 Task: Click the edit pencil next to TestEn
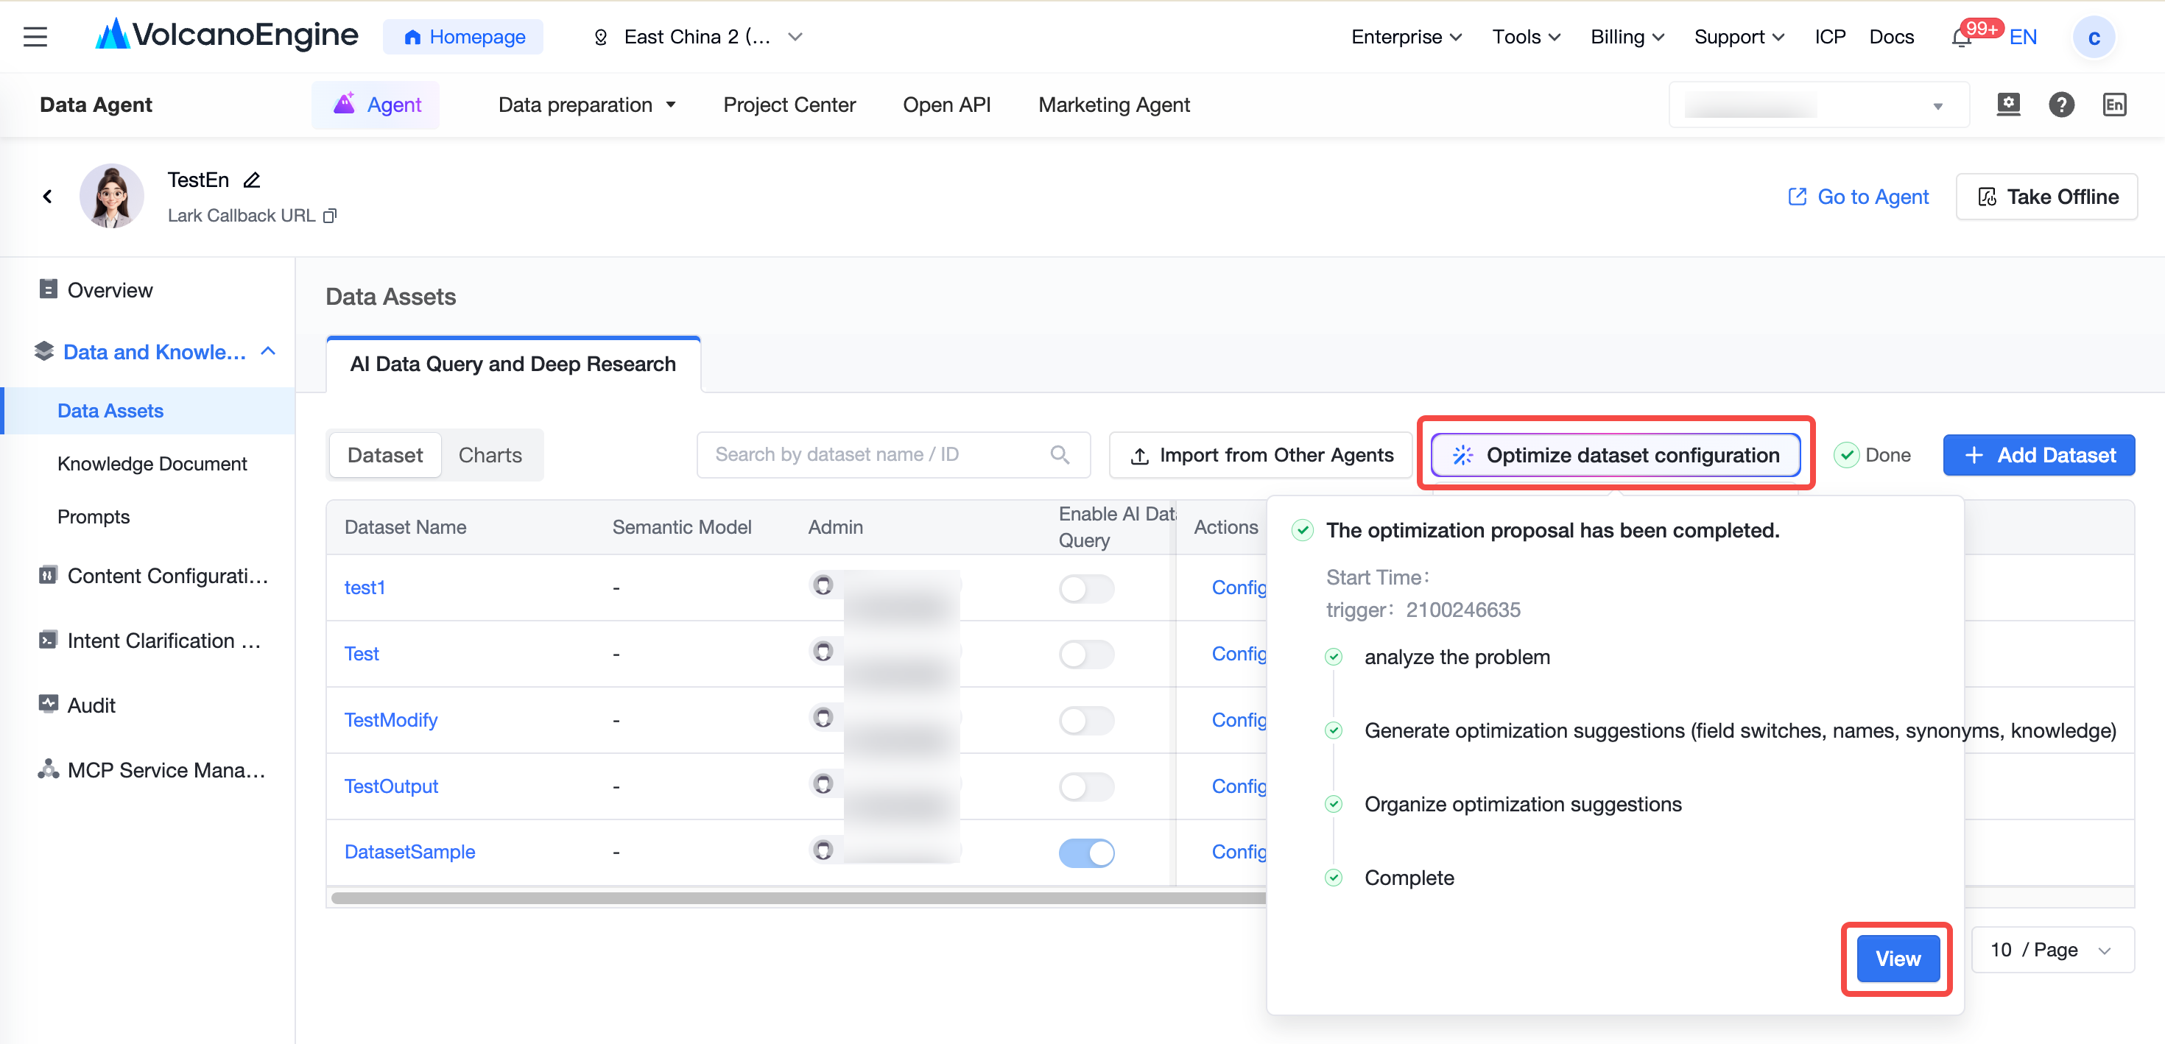tap(251, 180)
